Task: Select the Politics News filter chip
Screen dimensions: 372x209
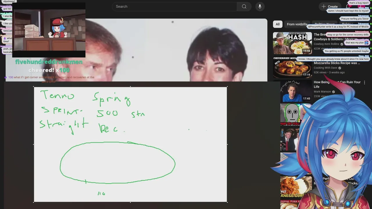Action: point(324,24)
